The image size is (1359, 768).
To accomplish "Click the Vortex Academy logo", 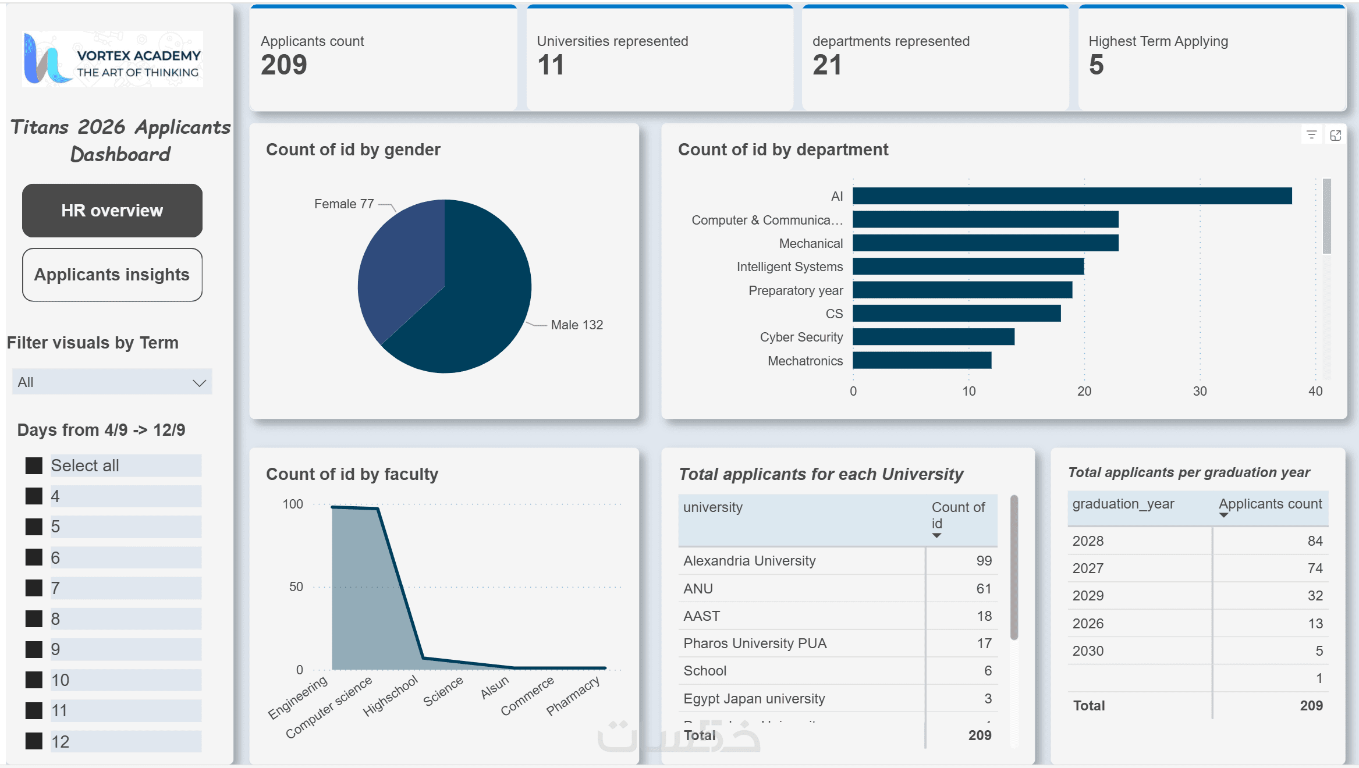I will (112, 59).
